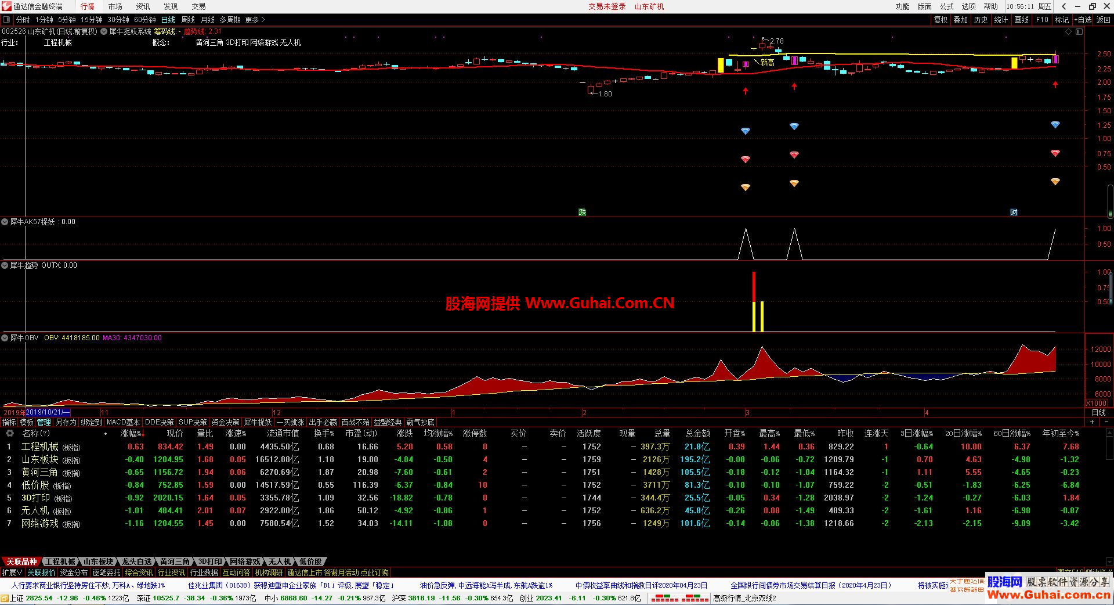
Task: Select the 犀牛捉妖 indicator template
Action: 258,422
